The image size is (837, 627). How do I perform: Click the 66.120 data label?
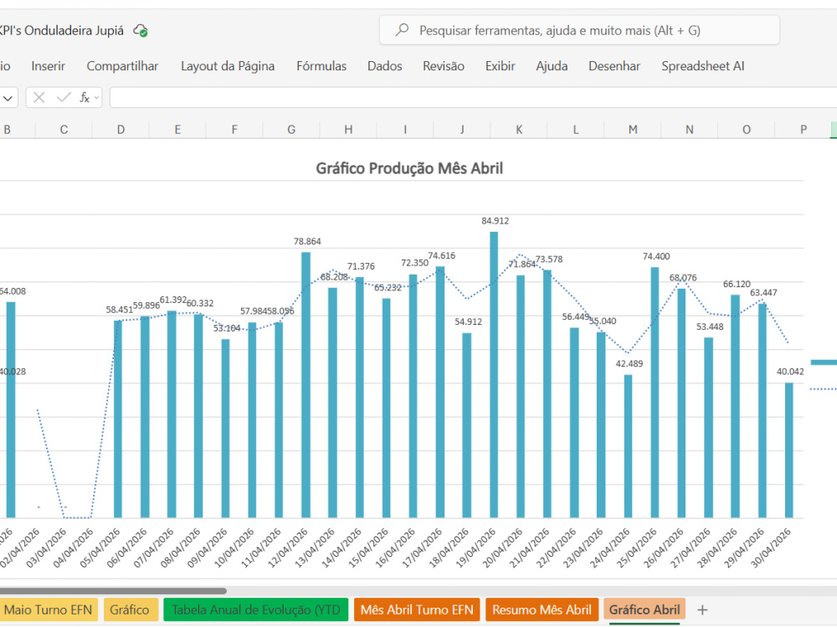click(737, 284)
